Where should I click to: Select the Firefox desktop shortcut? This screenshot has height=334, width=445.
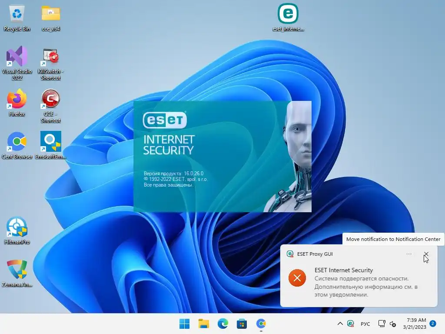click(17, 103)
